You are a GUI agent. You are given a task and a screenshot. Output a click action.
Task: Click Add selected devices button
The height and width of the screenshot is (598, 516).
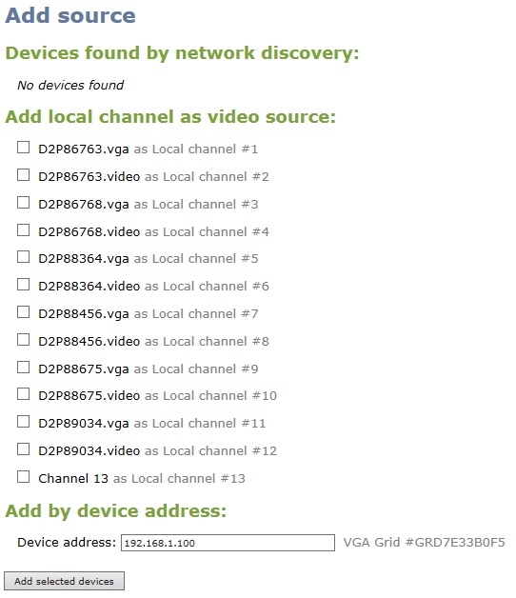[64, 581]
